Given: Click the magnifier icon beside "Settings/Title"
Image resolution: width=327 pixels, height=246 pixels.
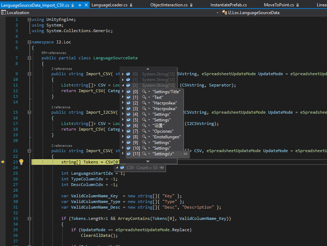Looking at the screenshot, I should click(x=144, y=92).
